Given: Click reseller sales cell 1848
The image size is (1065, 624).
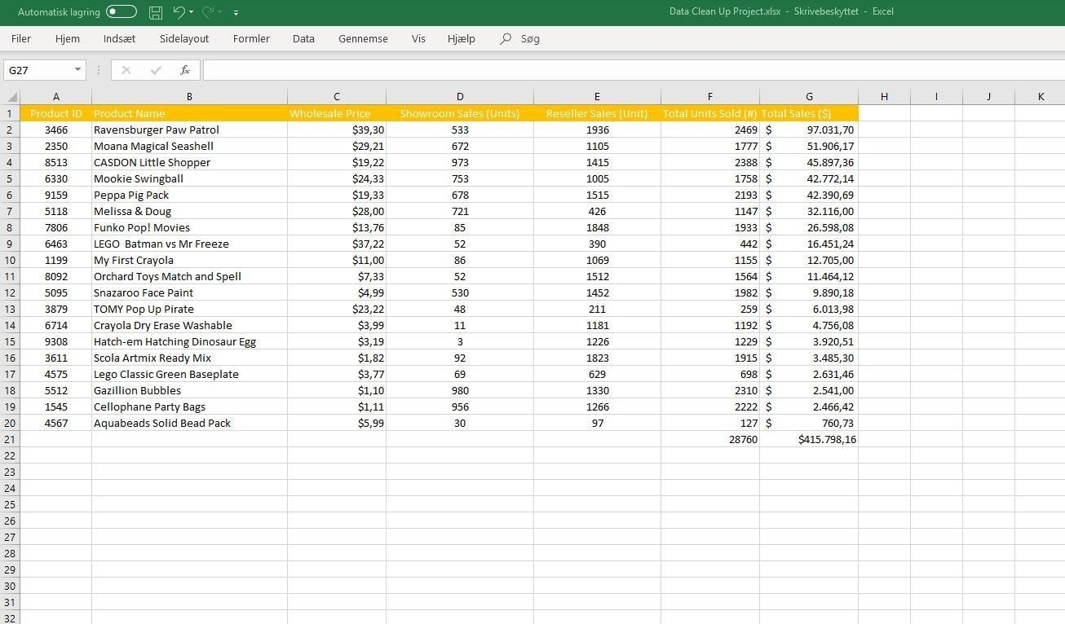Looking at the screenshot, I should click(597, 227).
